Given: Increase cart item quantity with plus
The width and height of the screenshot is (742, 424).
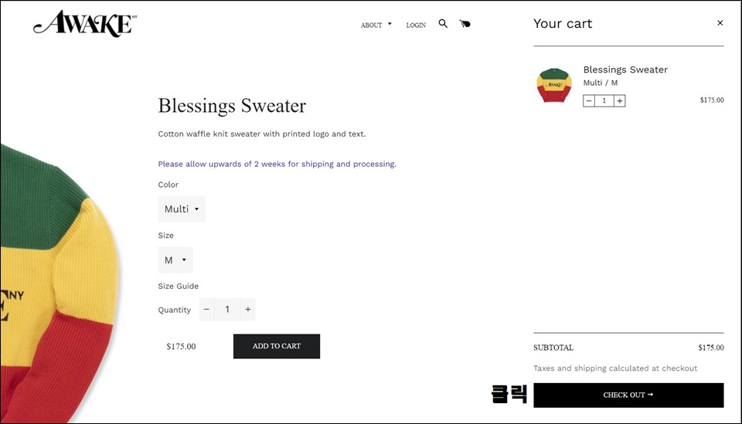Looking at the screenshot, I should (x=619, y=100).
